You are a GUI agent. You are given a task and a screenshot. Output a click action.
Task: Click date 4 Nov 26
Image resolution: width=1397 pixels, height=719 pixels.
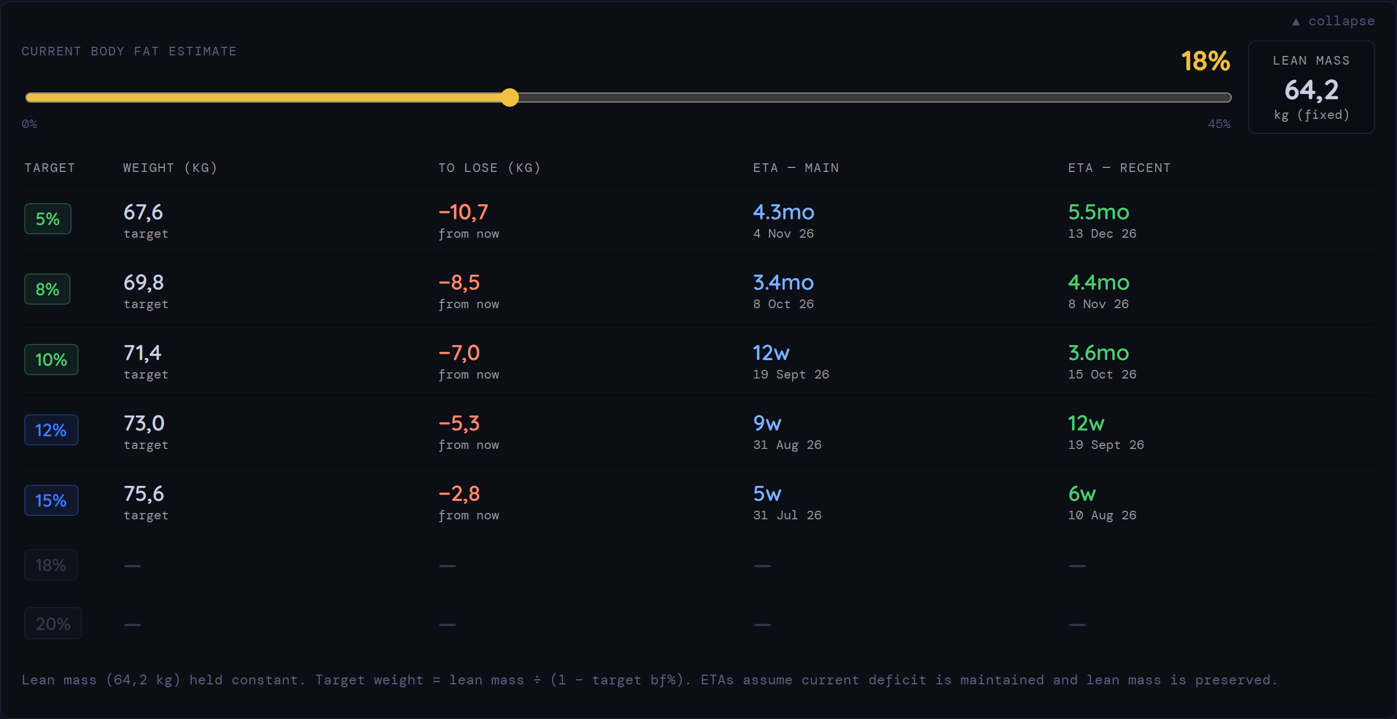[783, 234]
